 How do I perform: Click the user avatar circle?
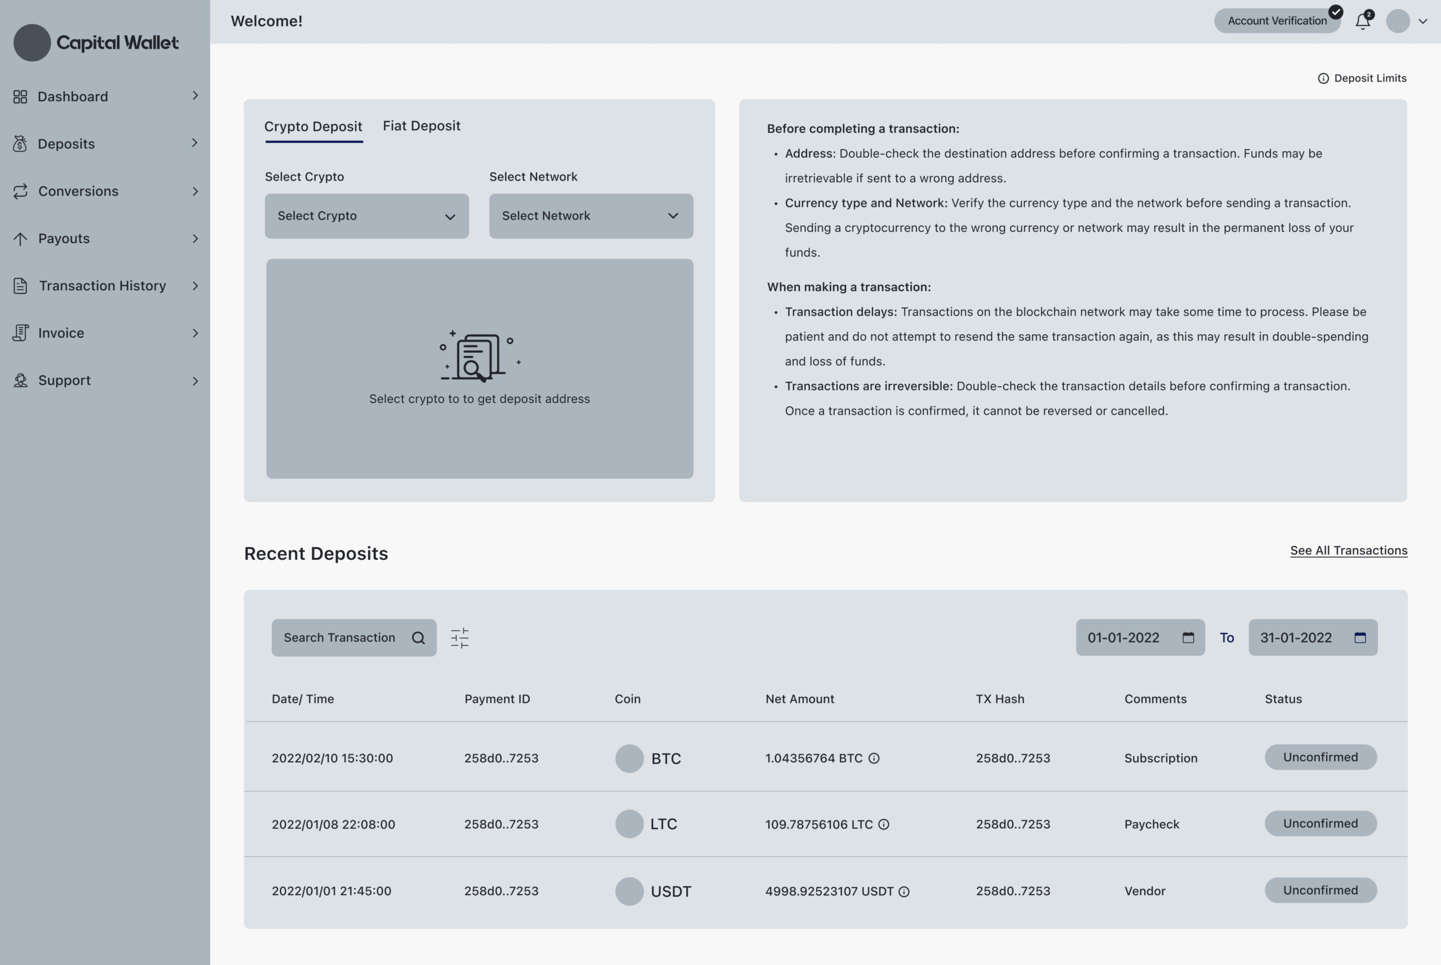pyautogui.click(x=1398, y=21)
